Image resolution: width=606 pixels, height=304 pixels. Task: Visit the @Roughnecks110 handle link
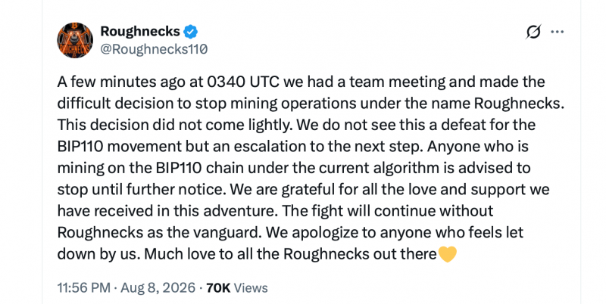point(154,49)
